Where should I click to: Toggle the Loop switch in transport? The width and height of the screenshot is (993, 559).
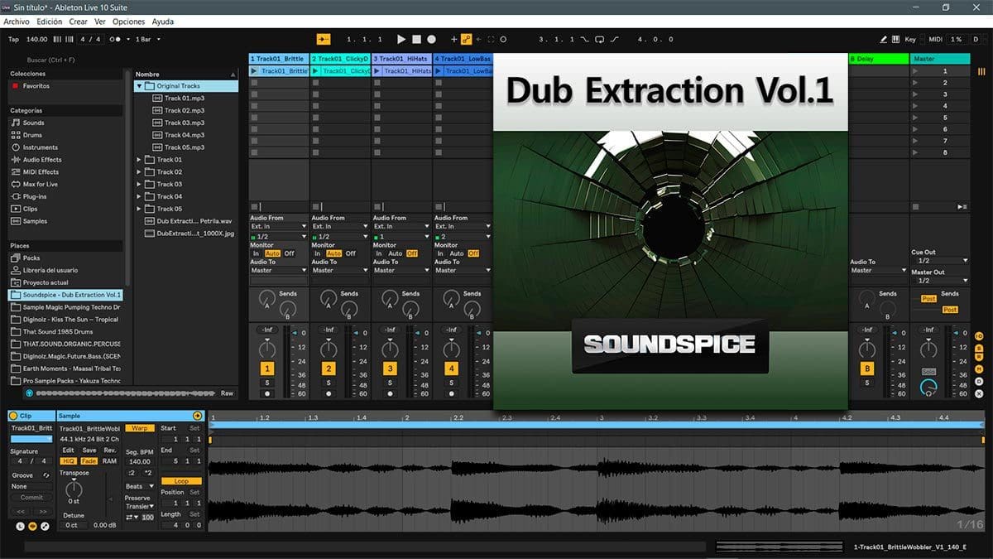(598, 39)
